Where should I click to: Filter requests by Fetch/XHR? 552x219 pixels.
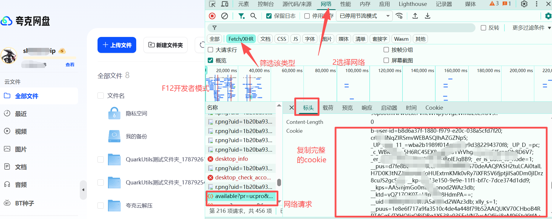point(241,39)
